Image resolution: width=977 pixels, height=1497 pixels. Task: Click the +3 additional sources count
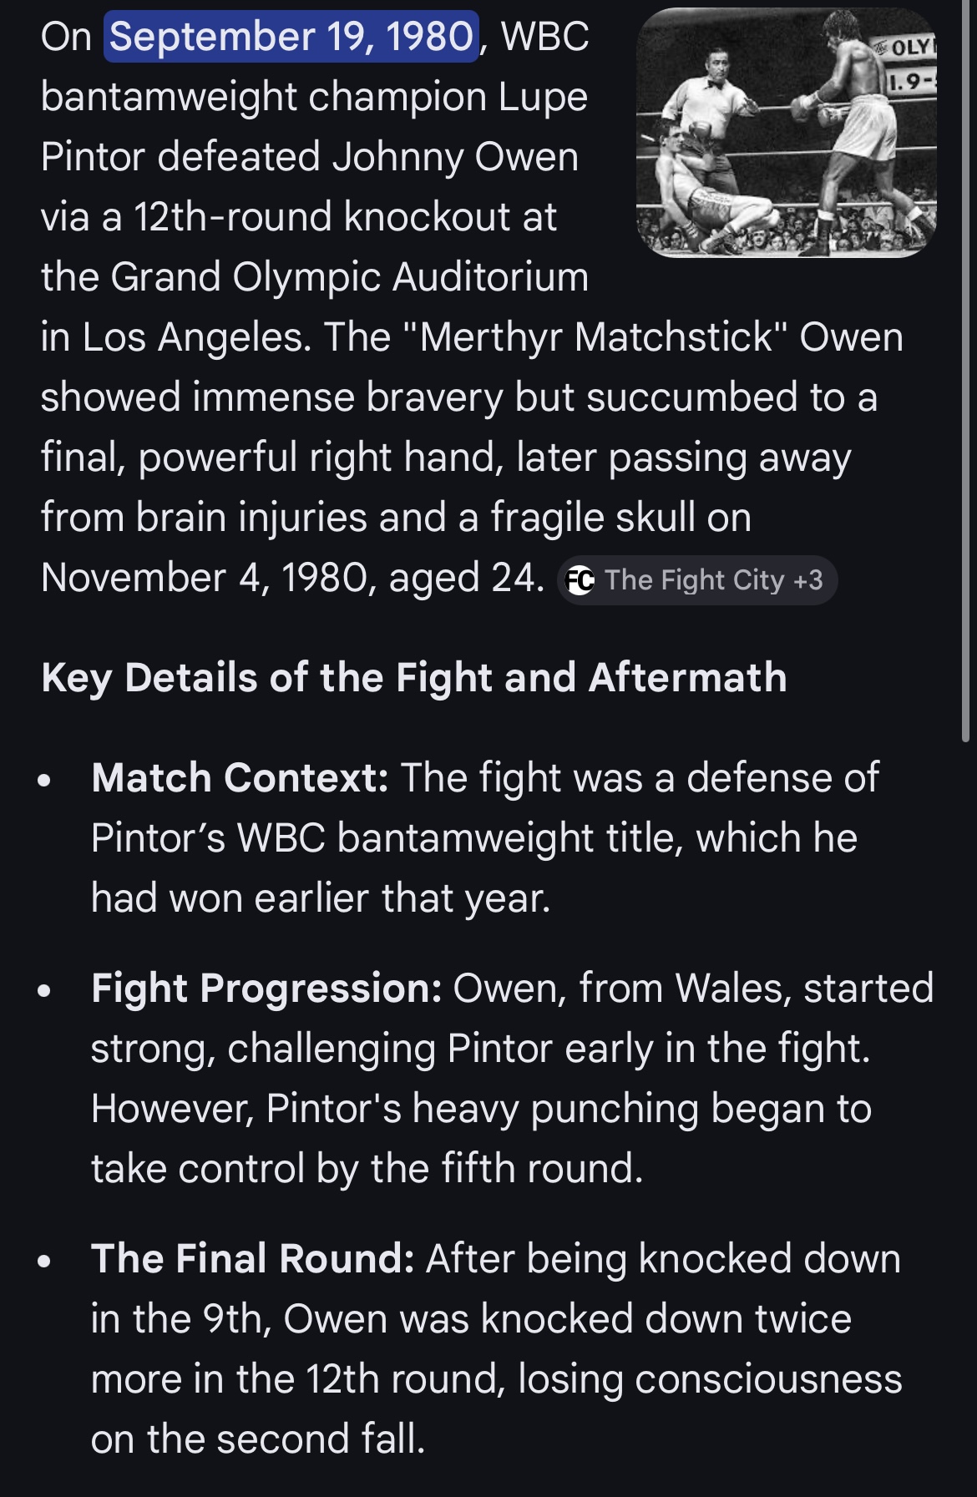coord(807,579)
